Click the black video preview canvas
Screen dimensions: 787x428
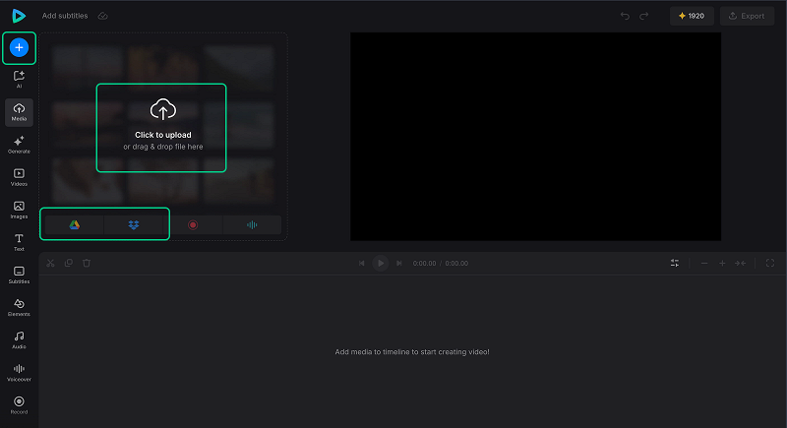535,137
